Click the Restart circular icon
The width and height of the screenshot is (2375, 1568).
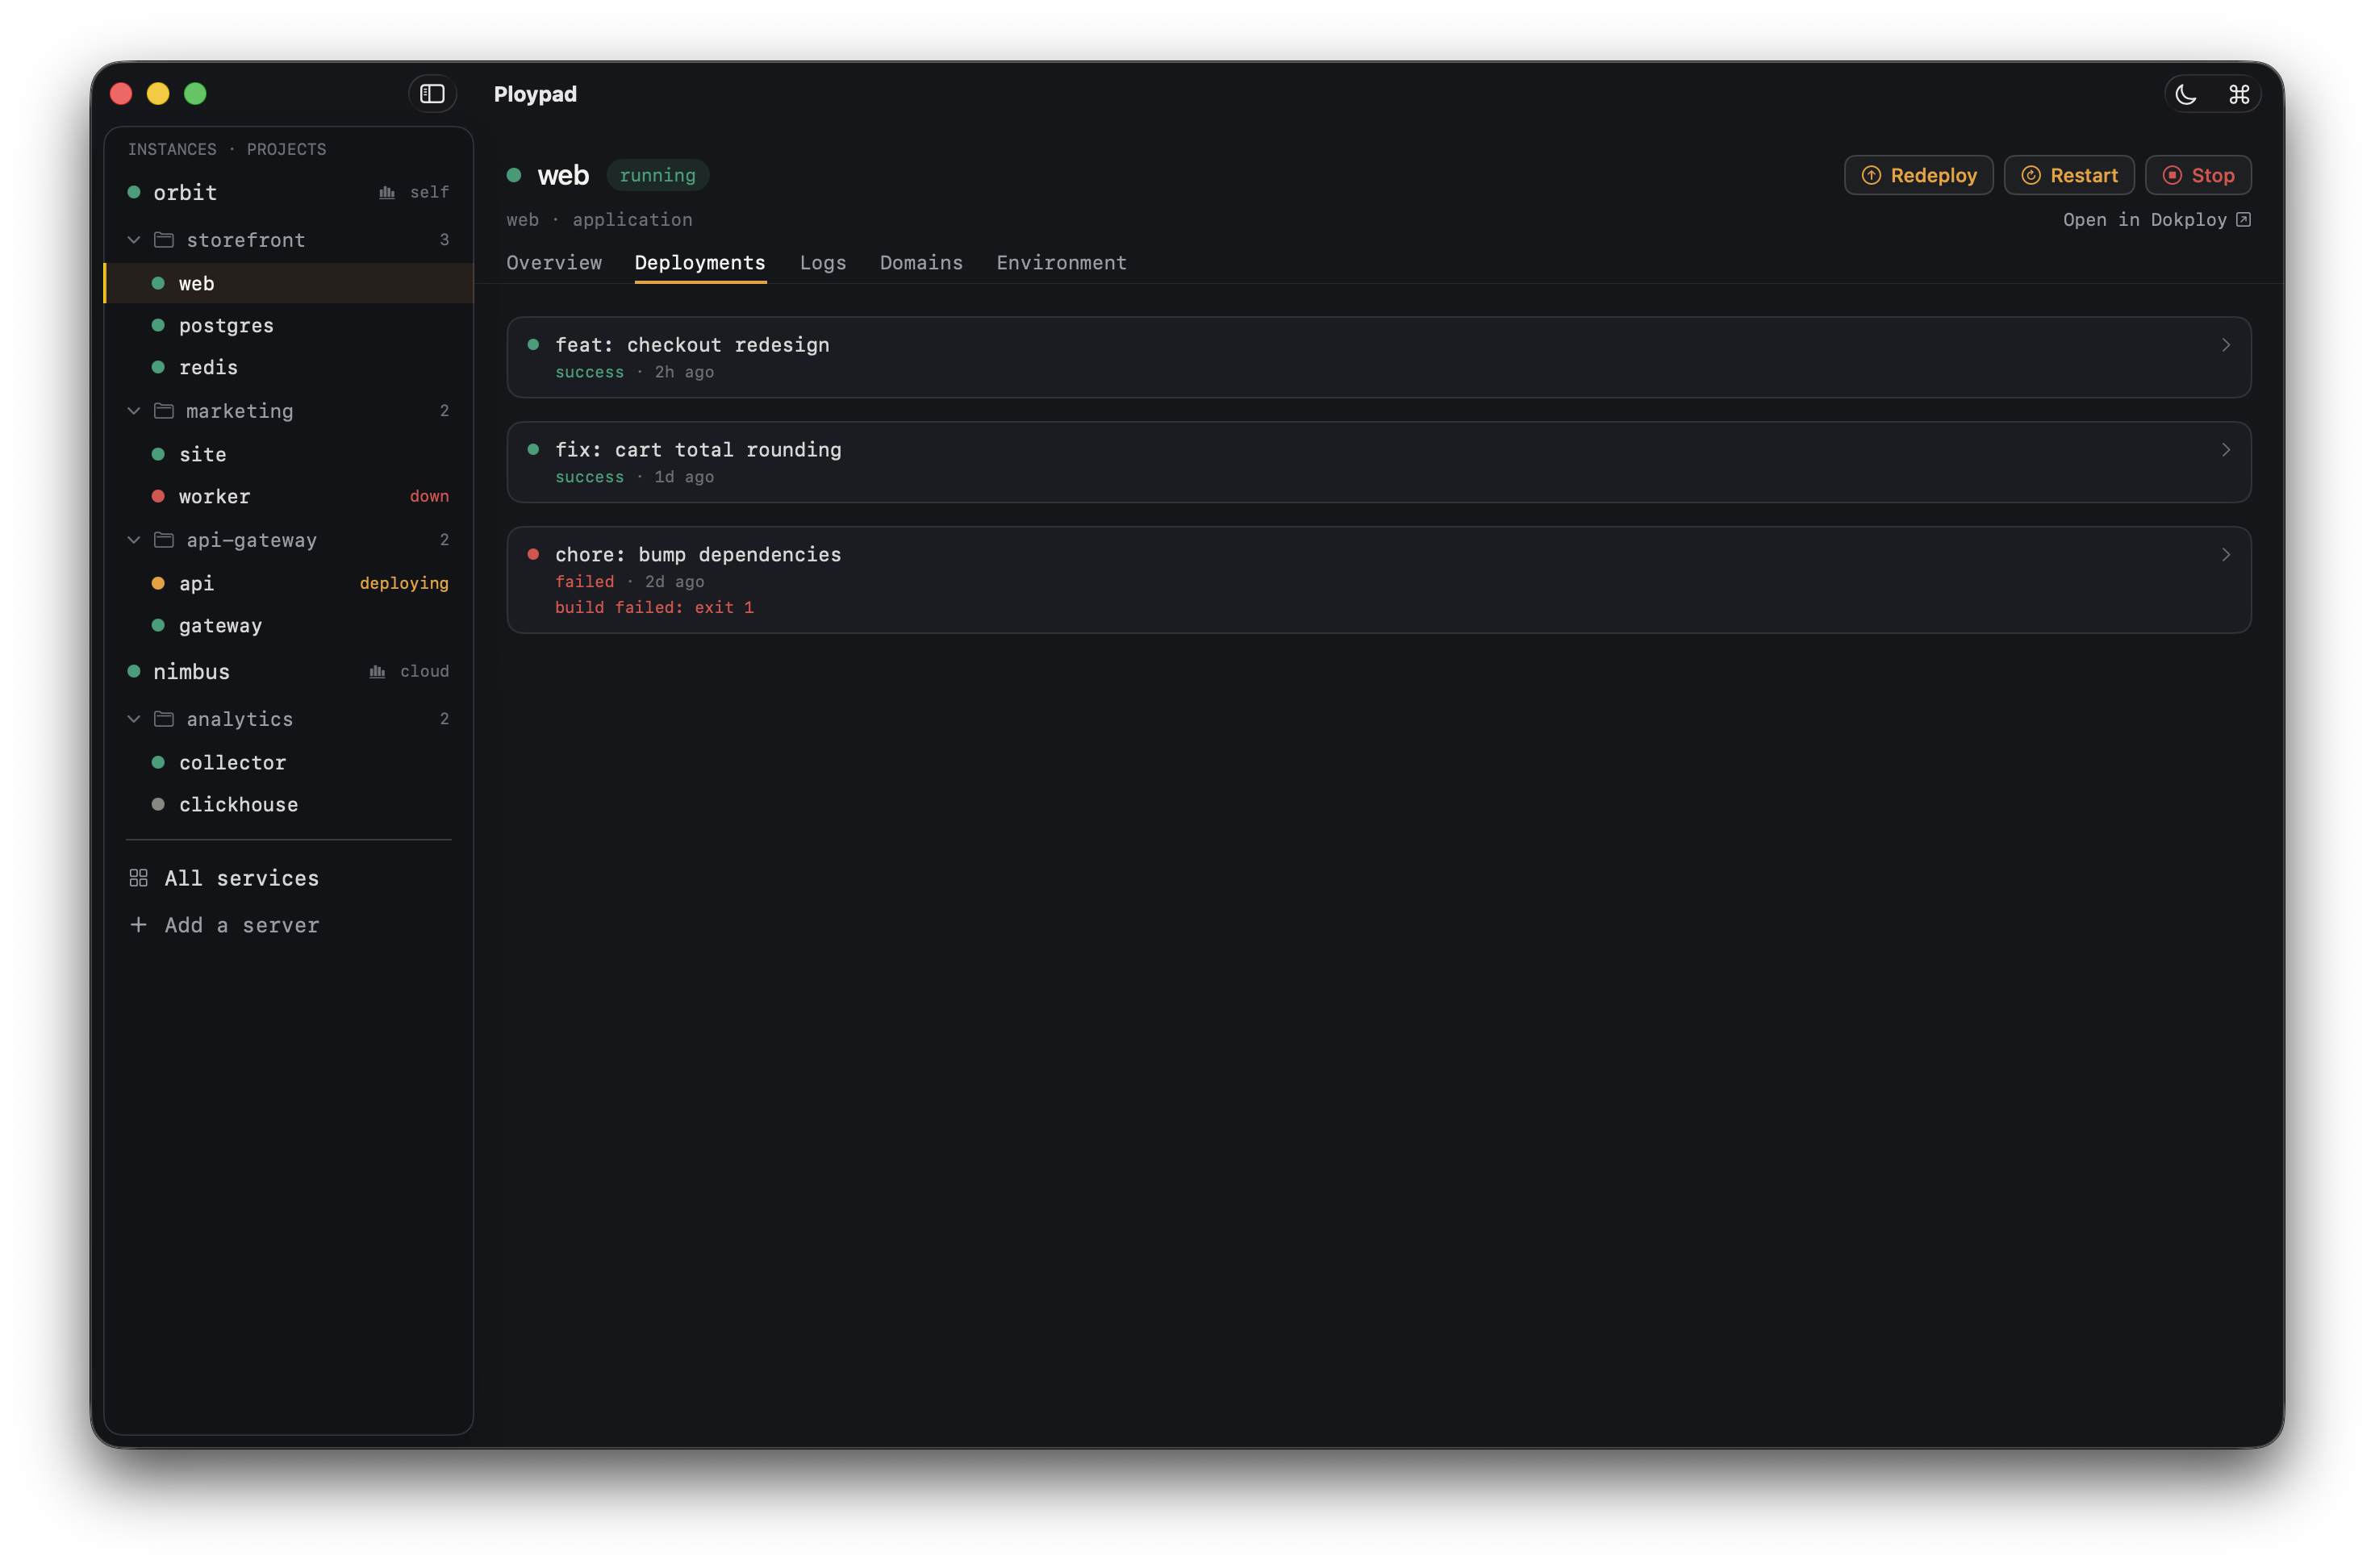coord(2031,175)
